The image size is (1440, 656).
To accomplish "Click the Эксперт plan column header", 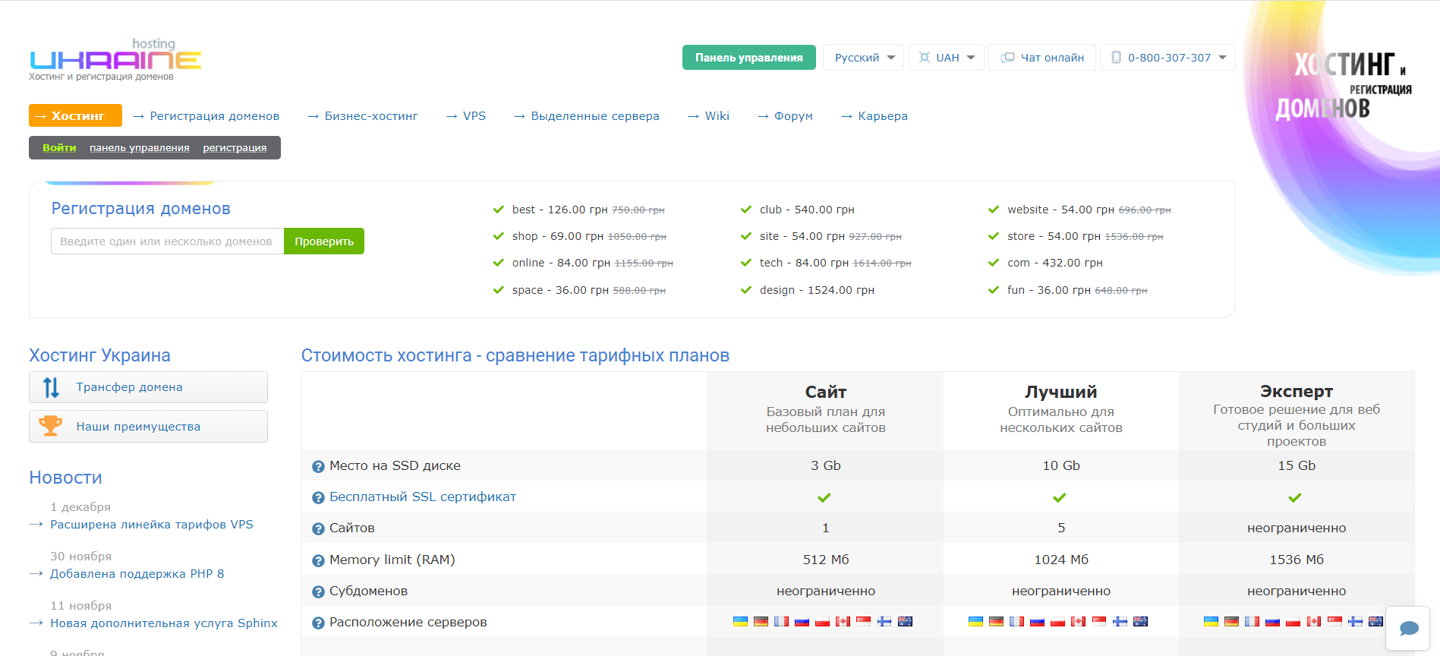I will (1297, 391).
